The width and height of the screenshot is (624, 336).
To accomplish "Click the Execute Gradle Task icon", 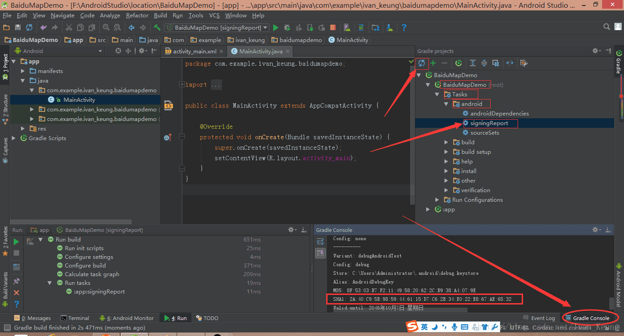I will pos(459,63).
